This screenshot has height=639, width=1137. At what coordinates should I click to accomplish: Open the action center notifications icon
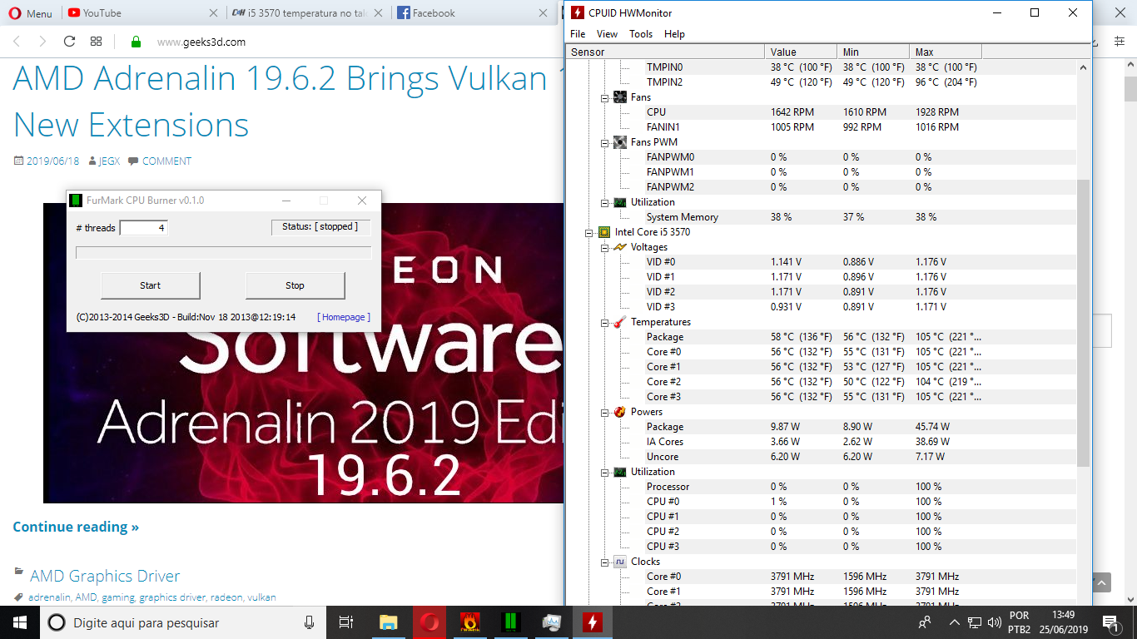click(1110, 622)
